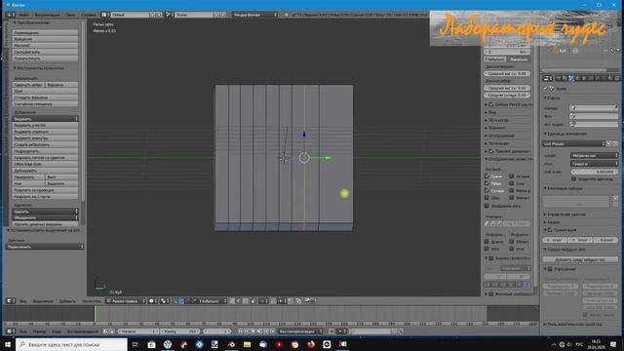The image size is (624, 351).
Task: Open the Объединить dropdown
Action: pyautogui.click(x=45, y=217)
